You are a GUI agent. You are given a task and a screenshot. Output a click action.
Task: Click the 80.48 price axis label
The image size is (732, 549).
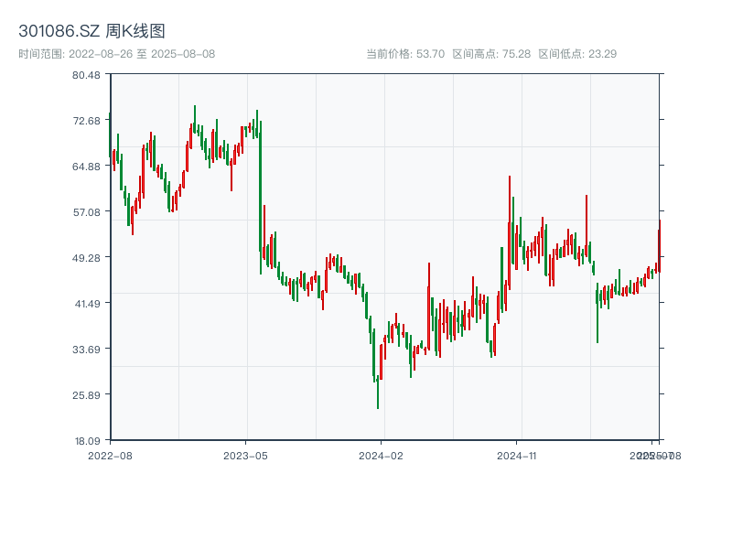click(x=86, y=75)
